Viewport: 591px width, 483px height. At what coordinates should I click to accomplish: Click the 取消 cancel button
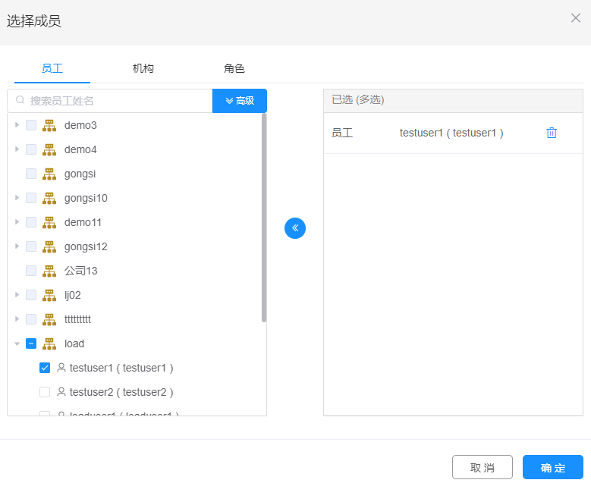coord(482,467)
